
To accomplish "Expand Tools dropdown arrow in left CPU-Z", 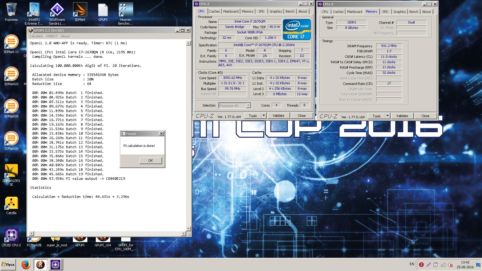I will (x=264, y=116).
